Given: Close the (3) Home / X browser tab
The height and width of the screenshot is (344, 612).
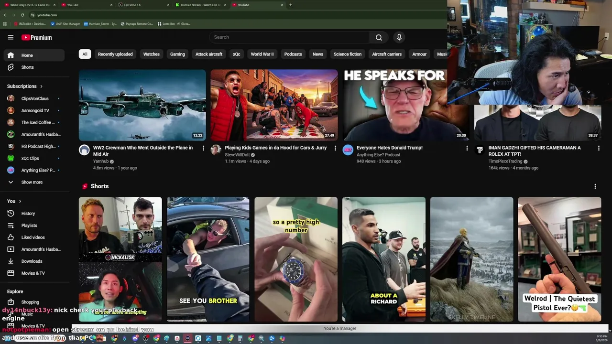Looking at the screenshot, I should point(168,5).
